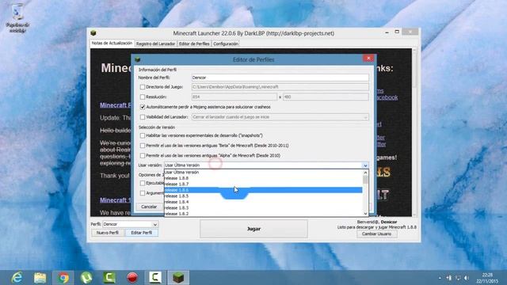507x285 pixels.
Task: Switch to Notas de Actualización tab
Action: (112, 43)
